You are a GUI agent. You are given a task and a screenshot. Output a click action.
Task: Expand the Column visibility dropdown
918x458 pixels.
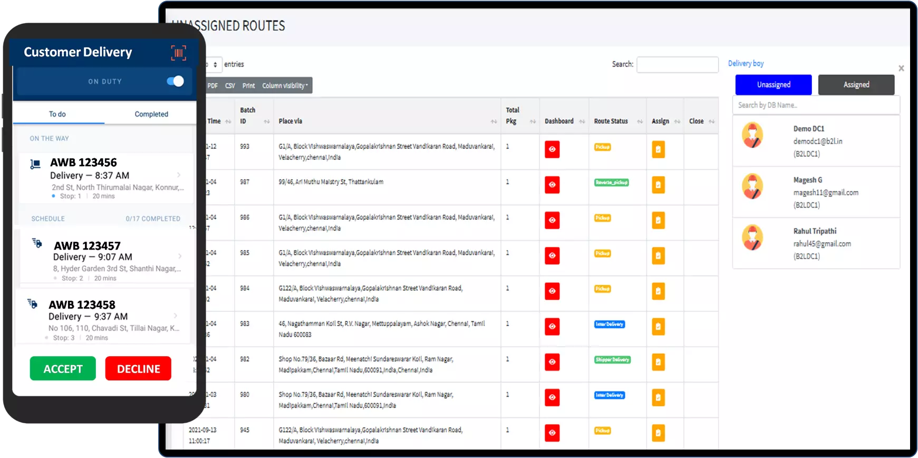pos(285,85)
